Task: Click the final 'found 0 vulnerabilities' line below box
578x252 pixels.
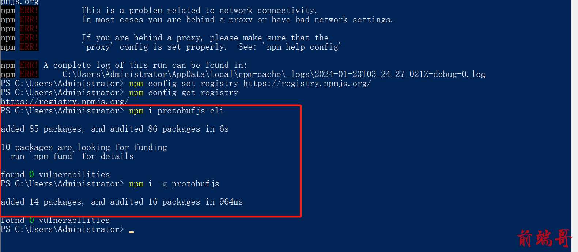Action: click(x=55, y=220)
